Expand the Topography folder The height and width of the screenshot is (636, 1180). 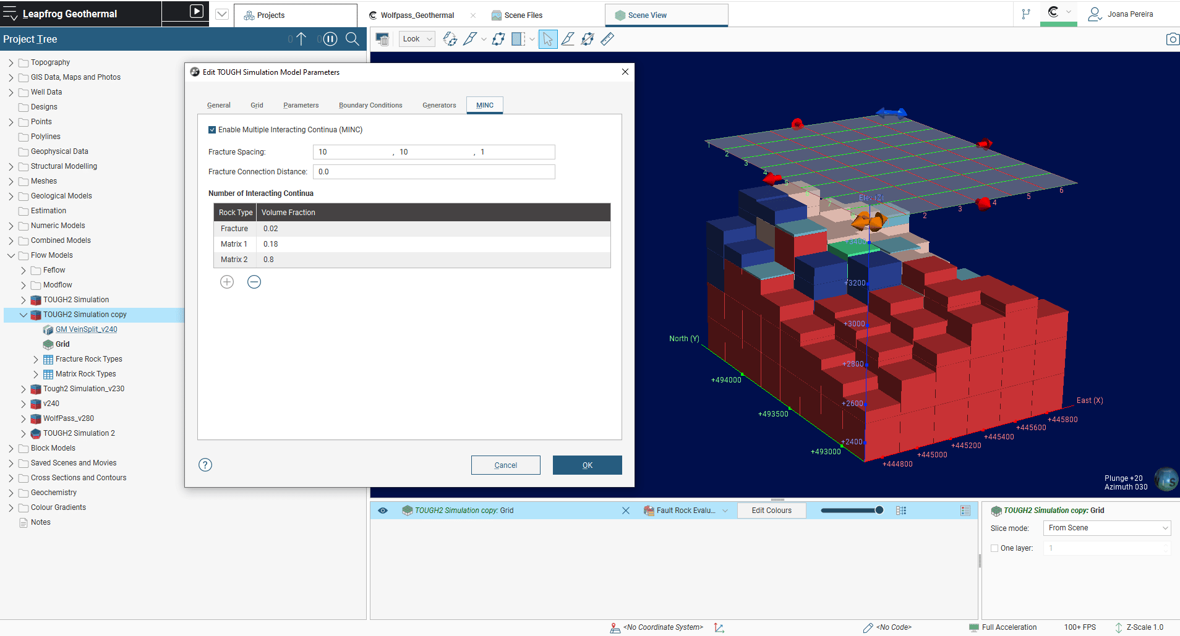(x=11, y=62)
